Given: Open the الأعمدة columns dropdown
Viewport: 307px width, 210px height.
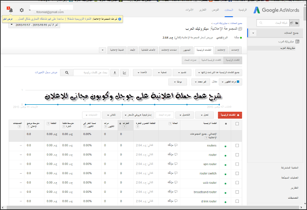Looking at the screenshot, I should (x=142, y=73).
